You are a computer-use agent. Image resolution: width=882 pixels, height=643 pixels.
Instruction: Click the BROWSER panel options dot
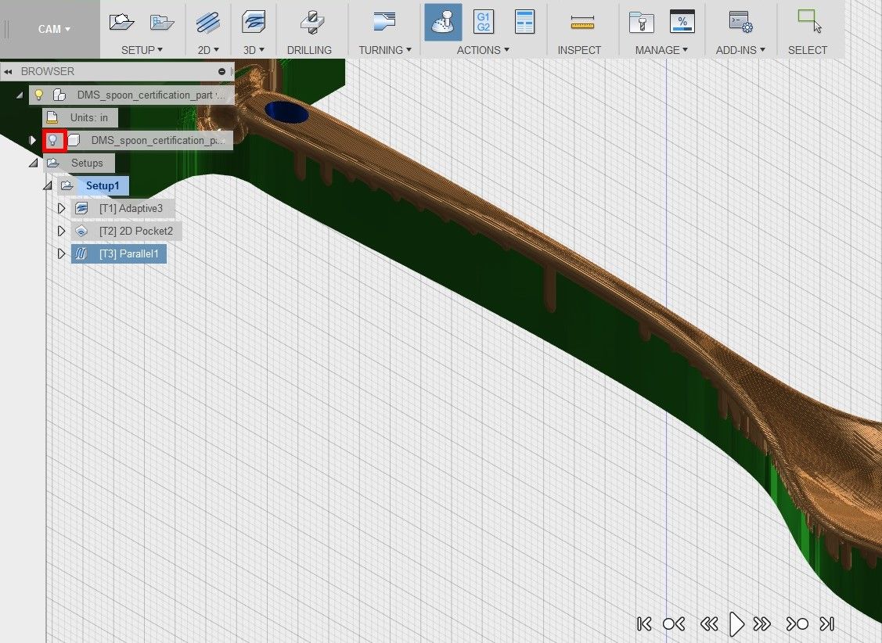(x=221, y=71)
